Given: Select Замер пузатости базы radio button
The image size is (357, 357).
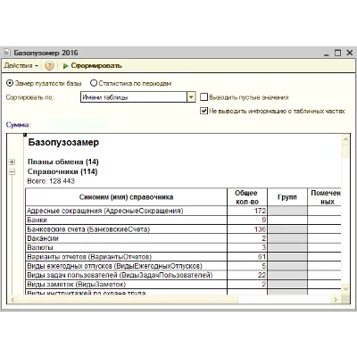Looking at the screenshot, I should coord(10,83).
